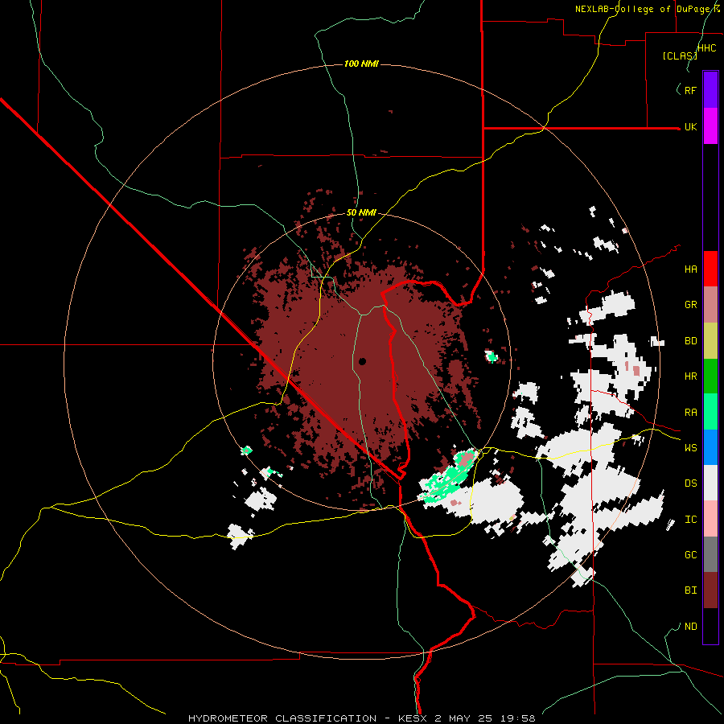Click the 'NEXLAB-College of DuPage' header text

pyautogui.click(x=644, y=9)
